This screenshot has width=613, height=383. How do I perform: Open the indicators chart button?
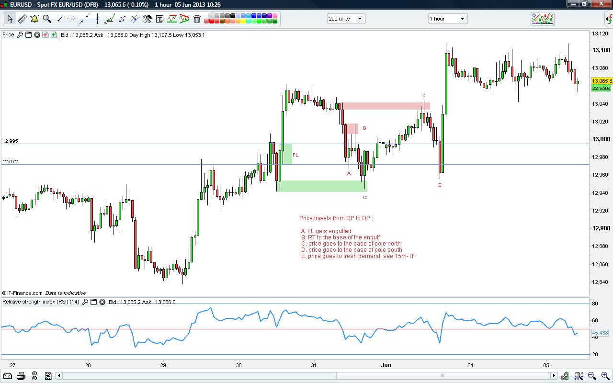[542, 19]
